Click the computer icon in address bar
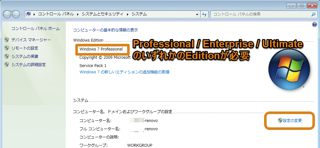The image size is (320, 148). (28, 14)
